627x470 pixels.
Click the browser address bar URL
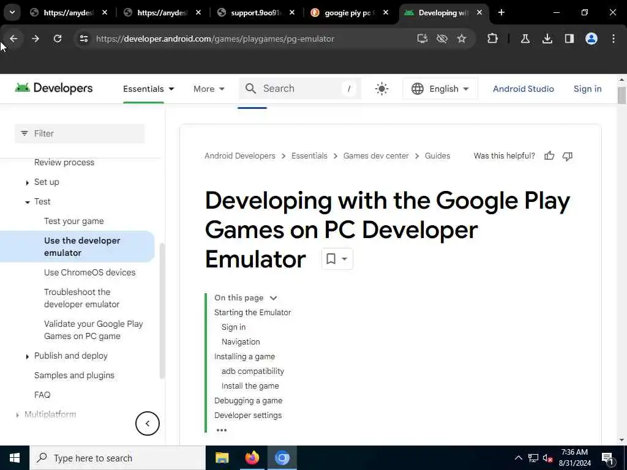(215, 39)
